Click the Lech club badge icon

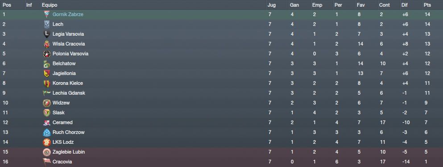(46, 24)
